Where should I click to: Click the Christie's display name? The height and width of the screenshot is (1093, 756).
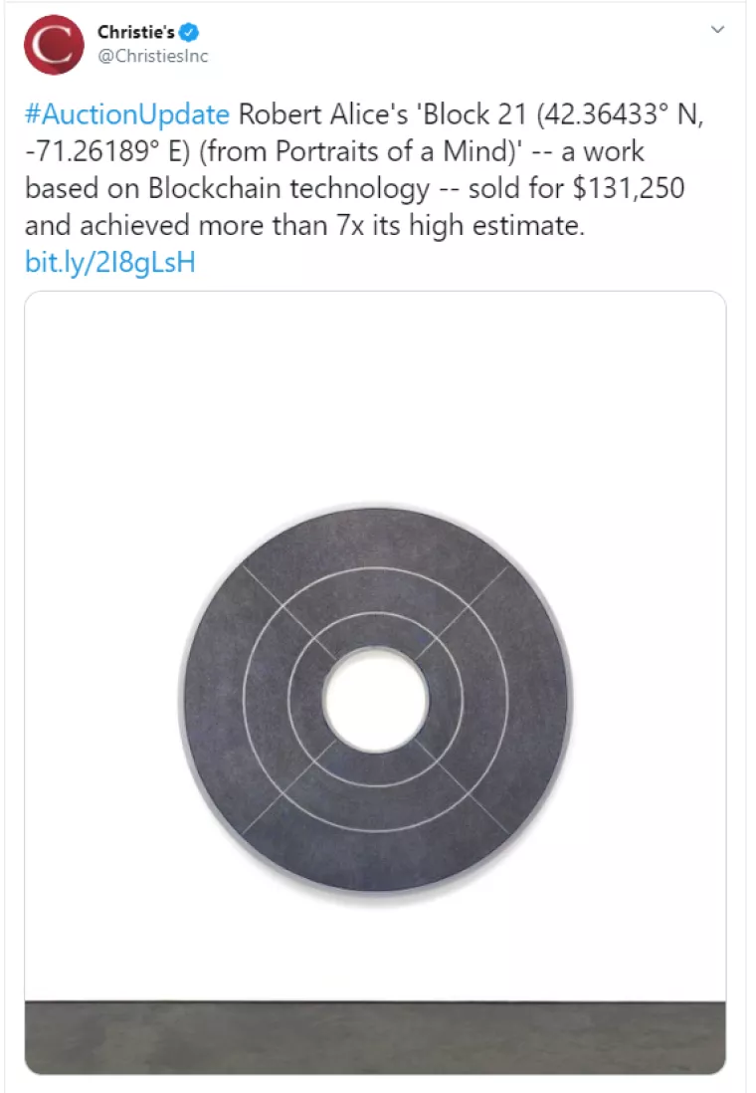click(135, 33)
